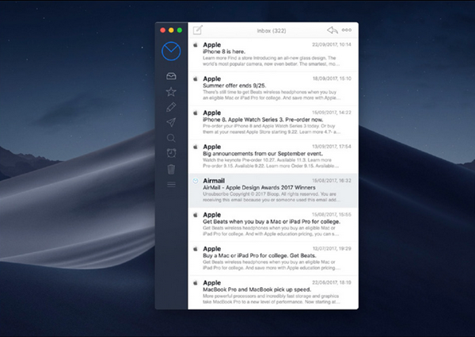Image resolution: width=475 pixels, height=337 pixels.
Task: Click the reply arrow icon
Action: (x=332, y=30)
